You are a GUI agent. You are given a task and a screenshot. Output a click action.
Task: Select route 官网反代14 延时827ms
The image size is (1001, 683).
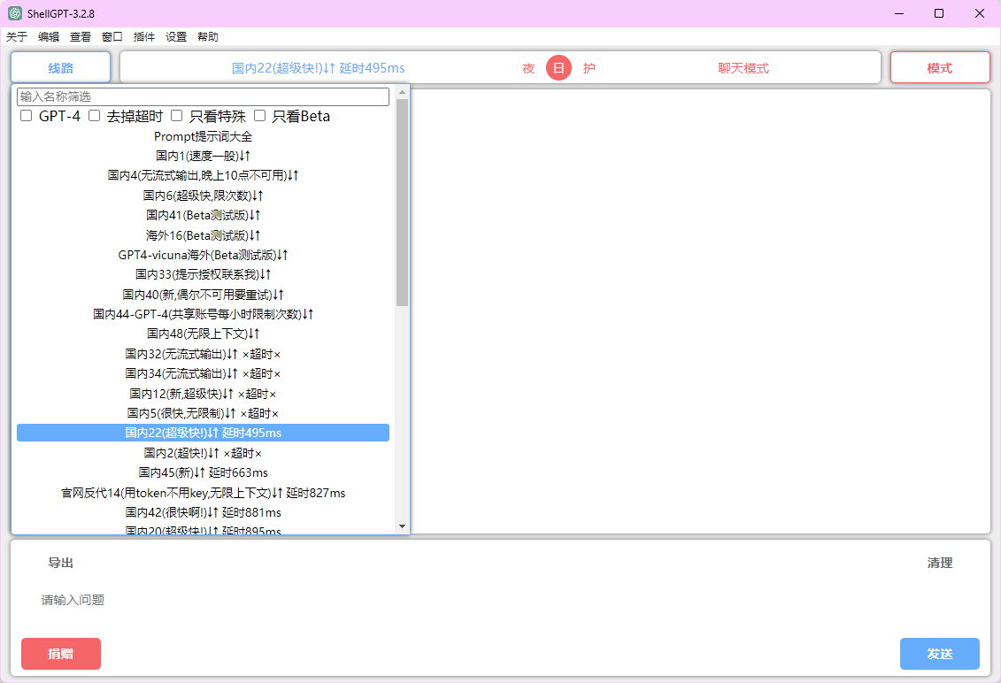pyautogui.click(x=203, y=493)
